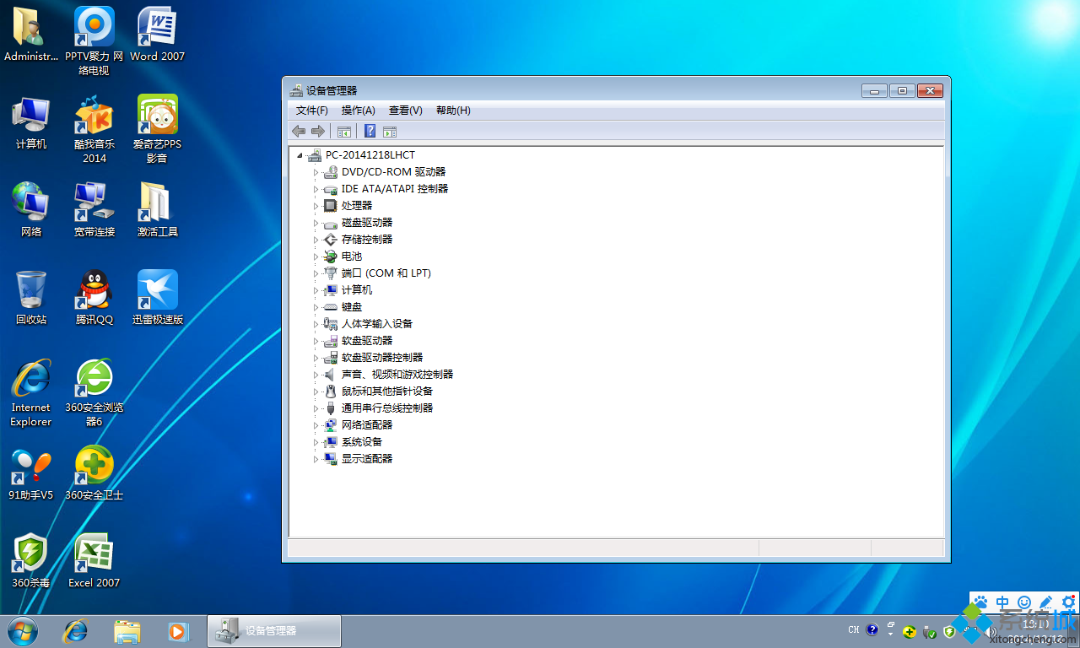1080x648 pixels.
Task: Select 软盘驱动器 in the device tree
Action: click(x=367, y=341)
